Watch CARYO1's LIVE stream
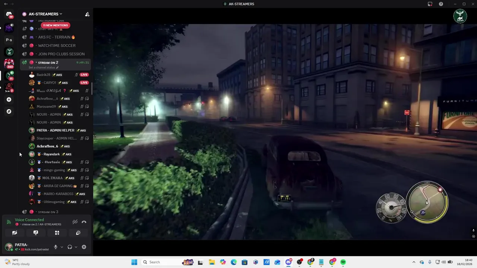This screenshot has width=477, height=268. pyautogui.click(x=84, y=83)
